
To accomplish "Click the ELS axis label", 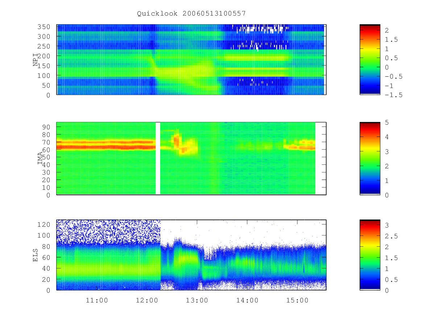I will 36,255.
